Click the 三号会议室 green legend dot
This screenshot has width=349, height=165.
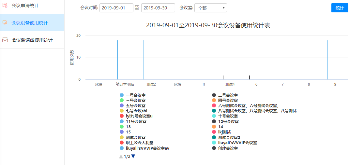click(122, 100)
